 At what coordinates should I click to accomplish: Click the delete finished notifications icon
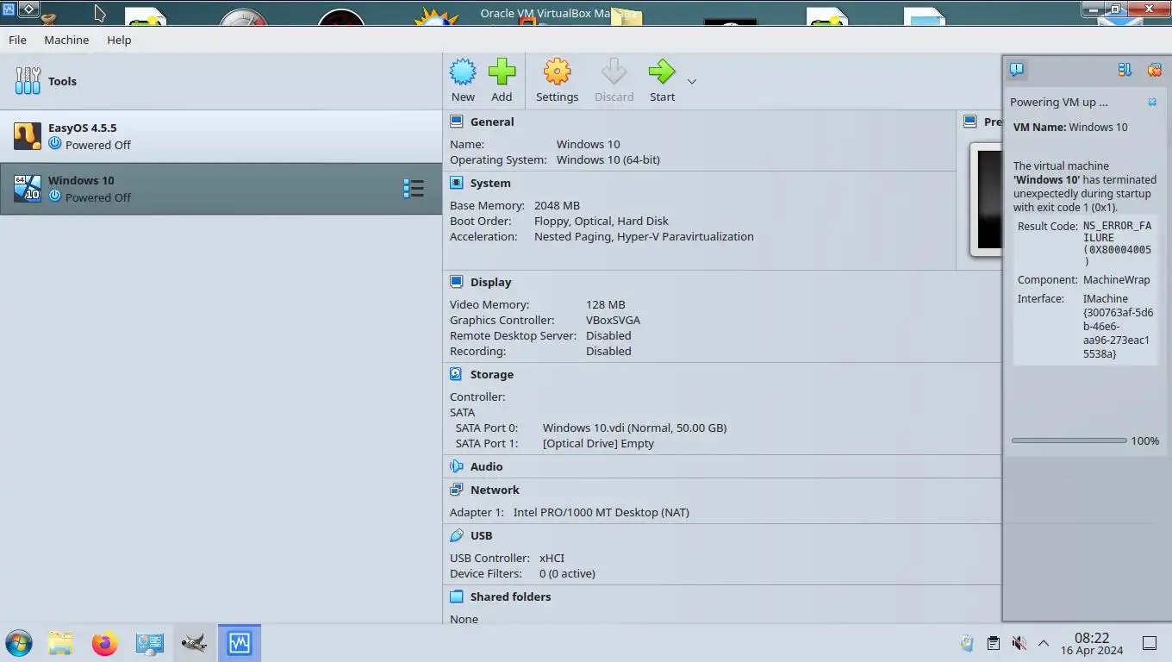[1155, 70]
